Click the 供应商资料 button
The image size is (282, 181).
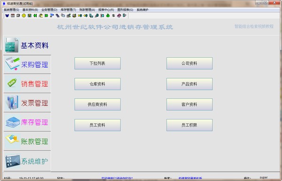point(97,104)
